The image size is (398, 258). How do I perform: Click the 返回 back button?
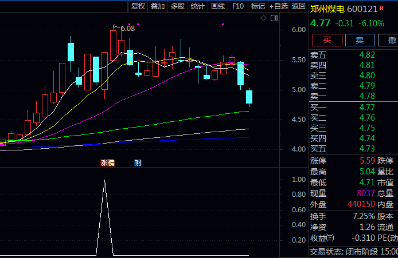(x=298, y=6)
